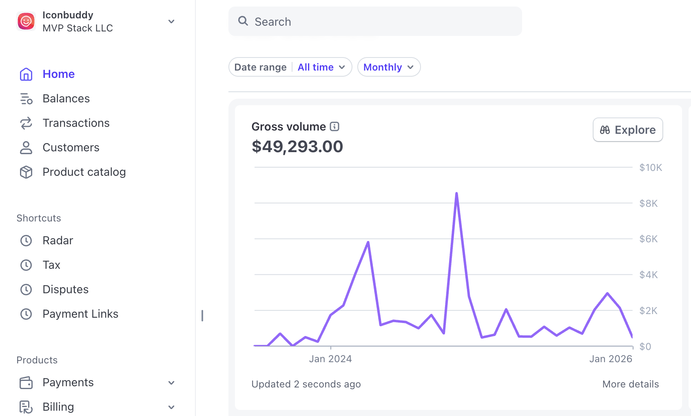Click the Explore button

point(628,130)
